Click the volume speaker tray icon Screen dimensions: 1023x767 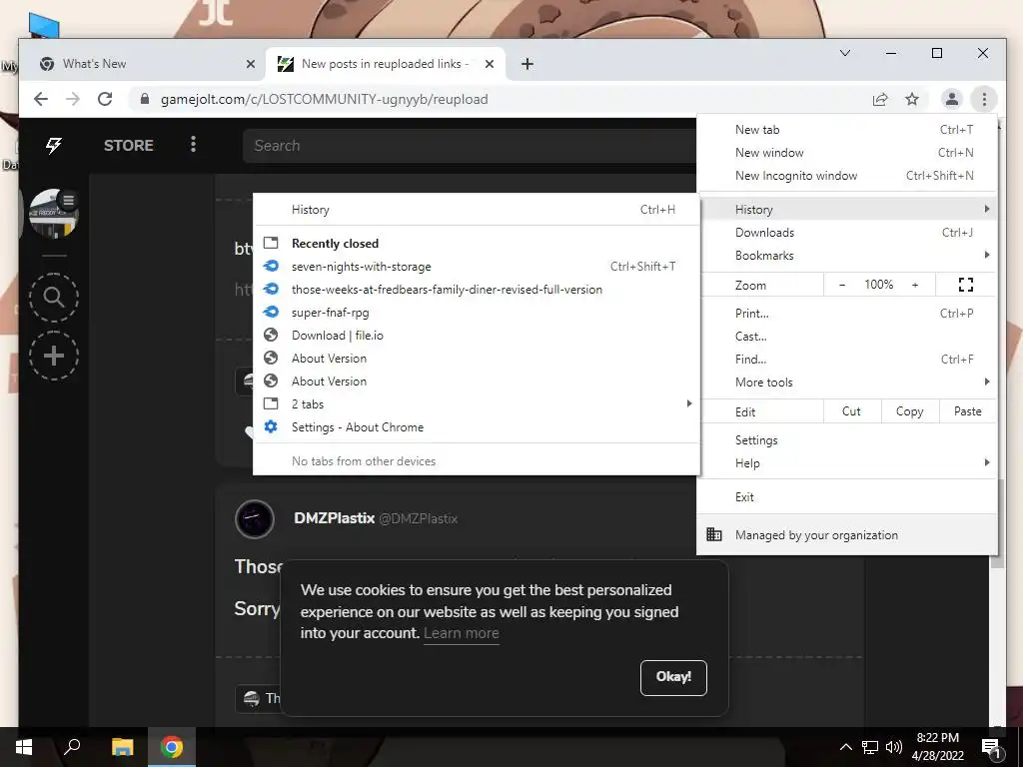point(894,747)
